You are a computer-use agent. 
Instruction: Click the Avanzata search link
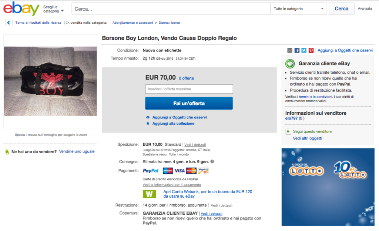click(x=365, y=9)
